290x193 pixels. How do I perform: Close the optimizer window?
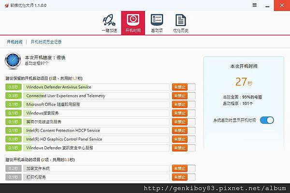pos(282,5)
